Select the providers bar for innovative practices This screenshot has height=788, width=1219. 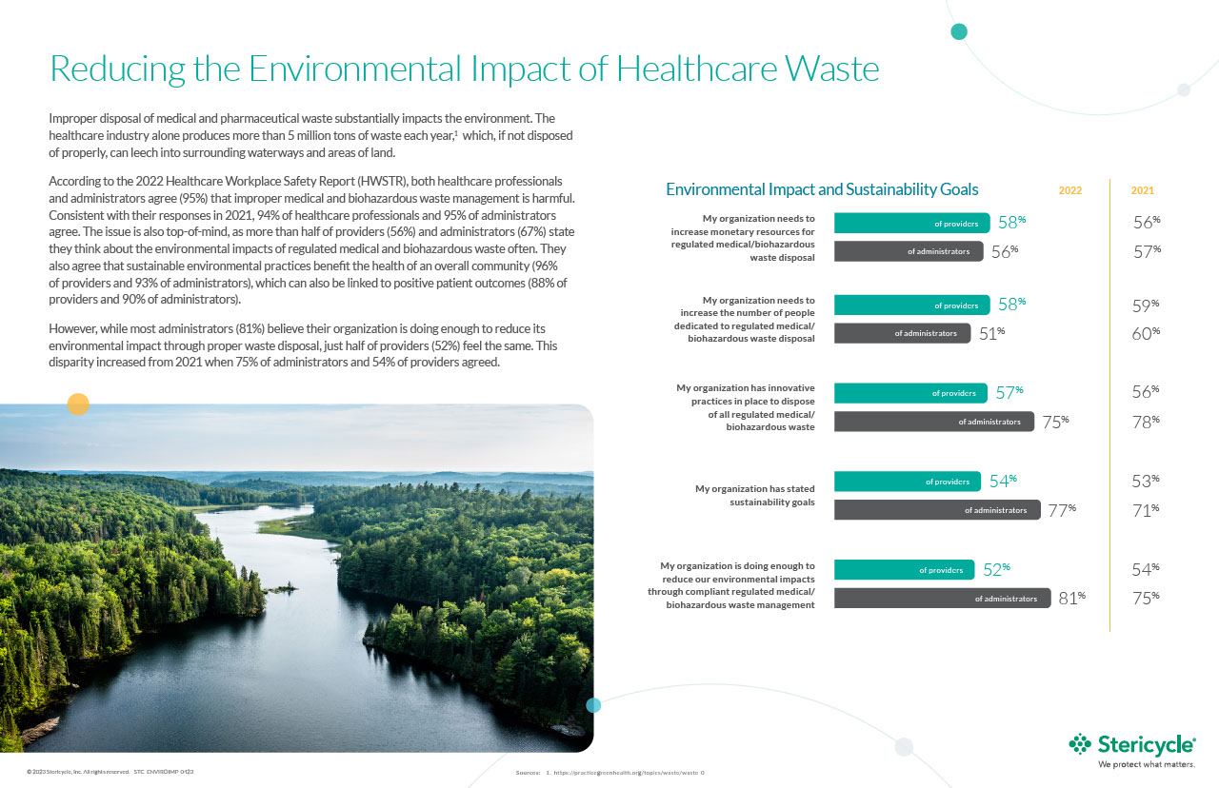[910, 393]
